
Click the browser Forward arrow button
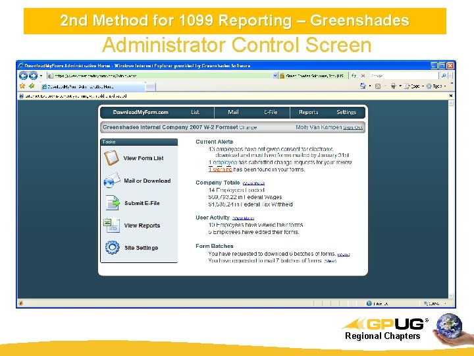click(x=33, y=75)
